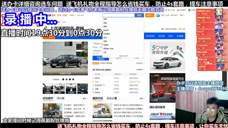Screen dimensions: 228x128
Task: Click the 温州 location selector
Action: [x=72, y=15]
